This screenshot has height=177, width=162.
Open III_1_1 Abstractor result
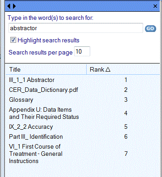[31, 80]
